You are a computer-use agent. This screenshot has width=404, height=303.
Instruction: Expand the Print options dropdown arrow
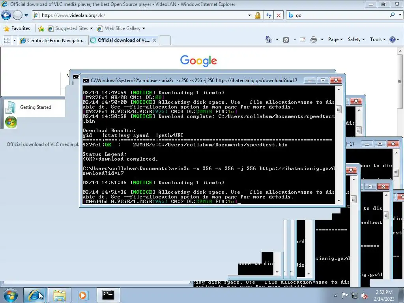[x=322, y=39]
